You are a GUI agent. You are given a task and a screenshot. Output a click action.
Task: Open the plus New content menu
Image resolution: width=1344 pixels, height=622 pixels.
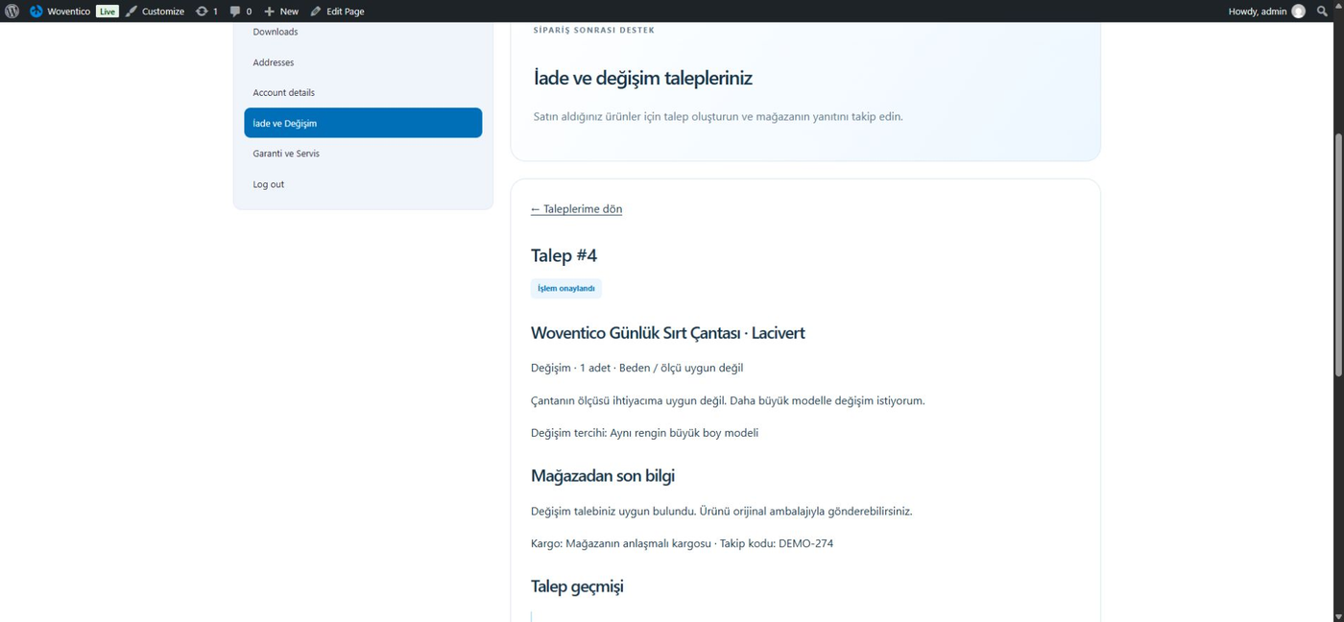[281, 12]
